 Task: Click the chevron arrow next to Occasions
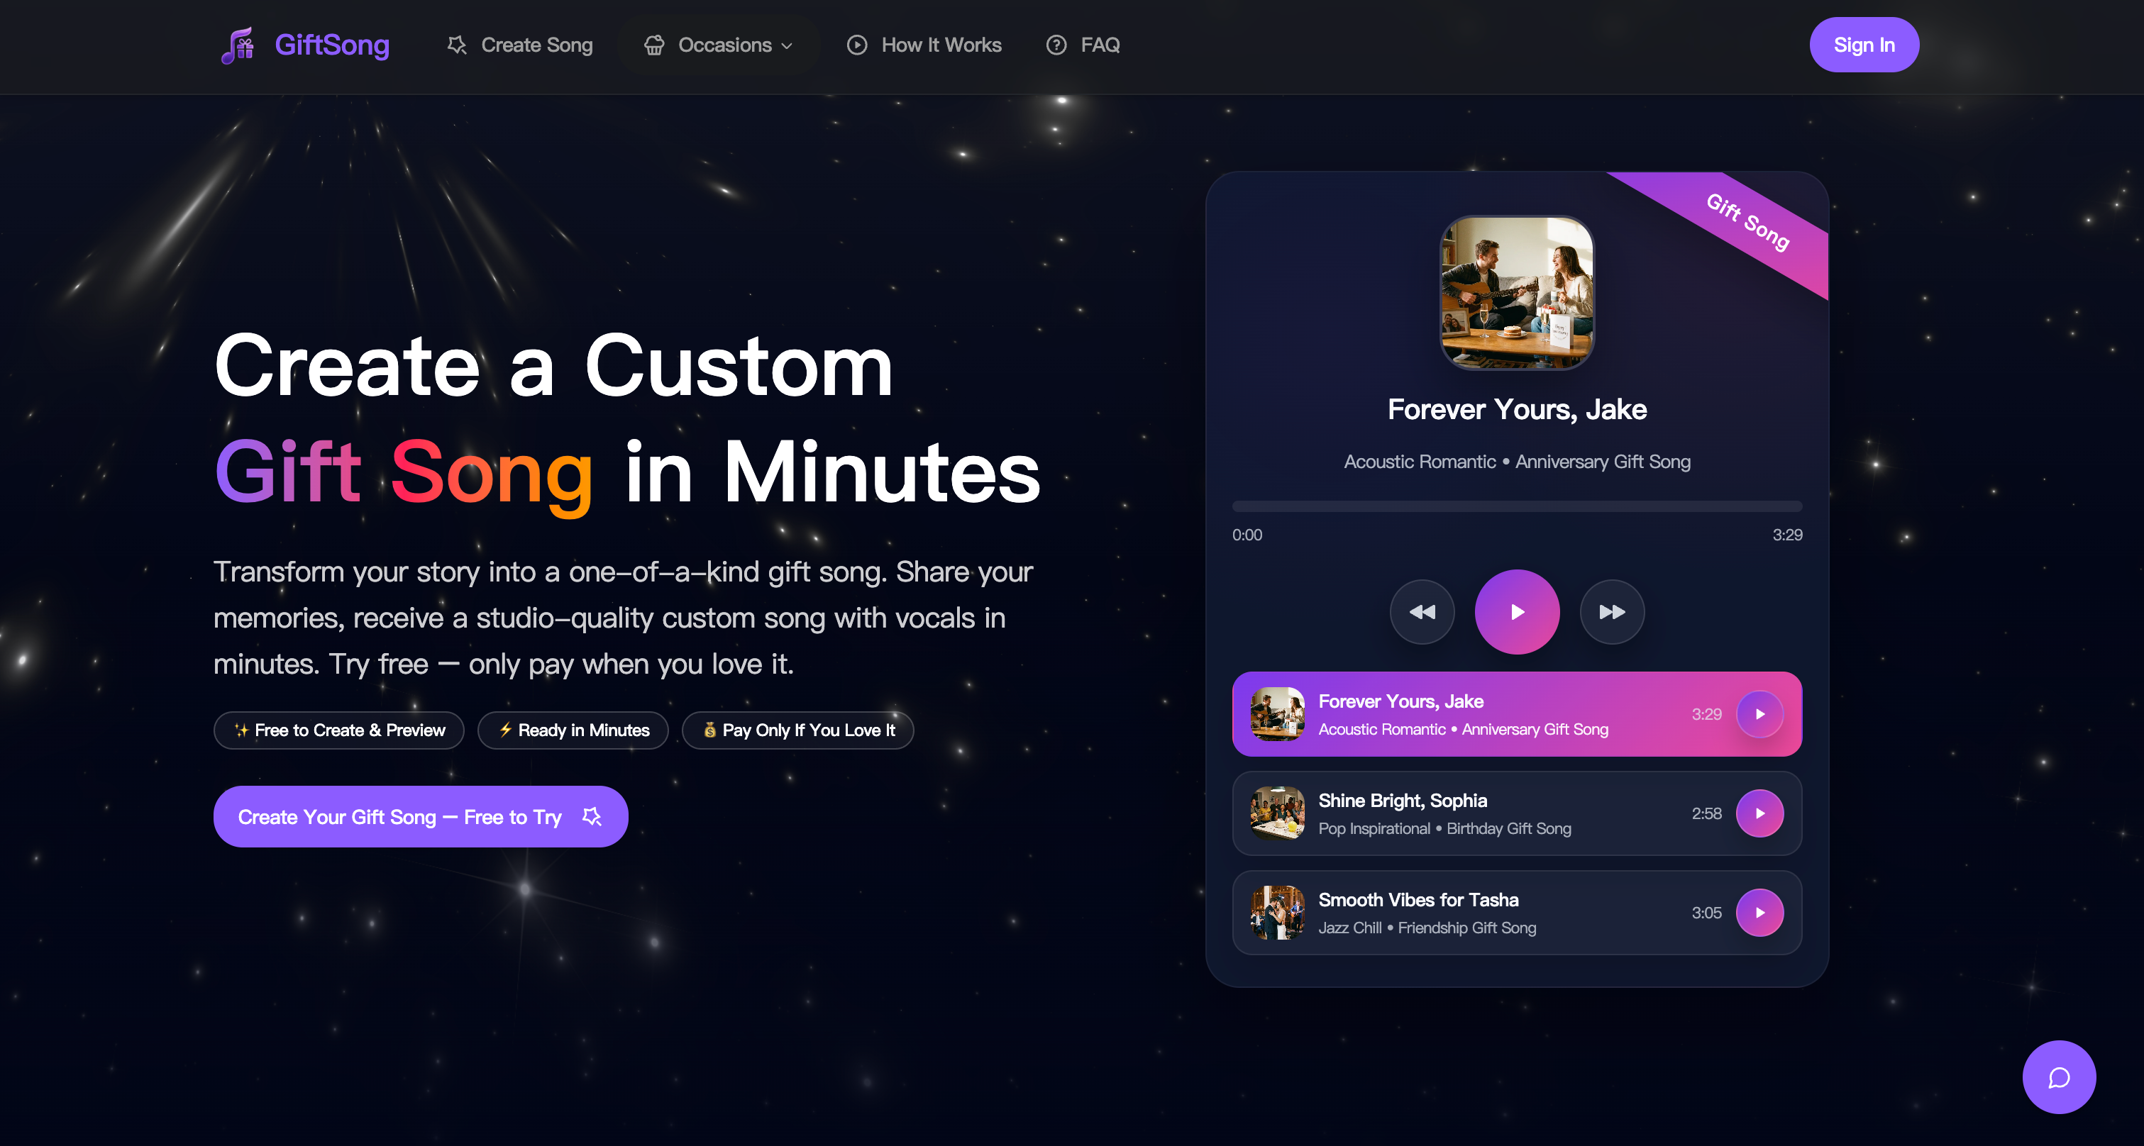[787, 45]
